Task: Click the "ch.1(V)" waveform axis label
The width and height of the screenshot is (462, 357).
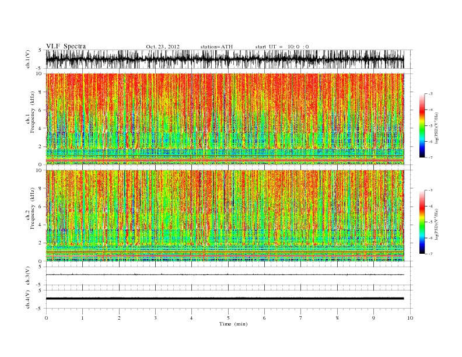Action: (x=28, y=59)
